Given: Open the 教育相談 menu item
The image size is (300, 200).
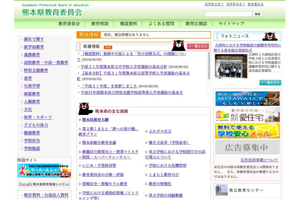Looking at the screenshot, I should pos(100,24).
